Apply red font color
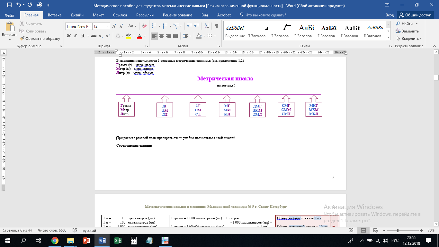439x247 pixels. [139, 36]
